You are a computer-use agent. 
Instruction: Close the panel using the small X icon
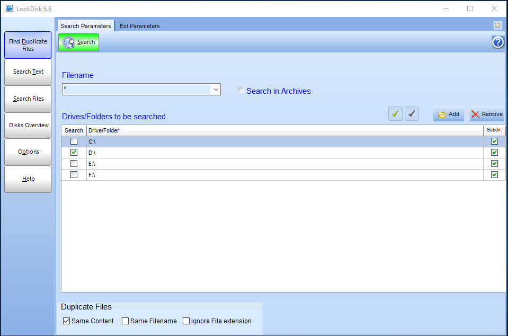[x=497, y=25]
